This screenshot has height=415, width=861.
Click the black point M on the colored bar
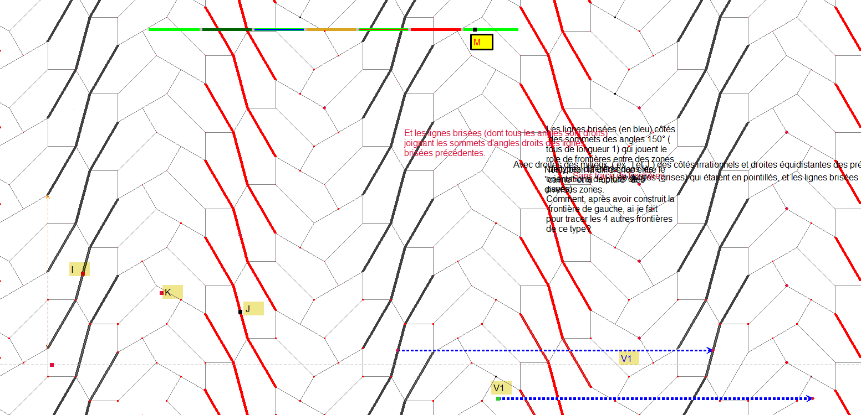coord(475,29)
